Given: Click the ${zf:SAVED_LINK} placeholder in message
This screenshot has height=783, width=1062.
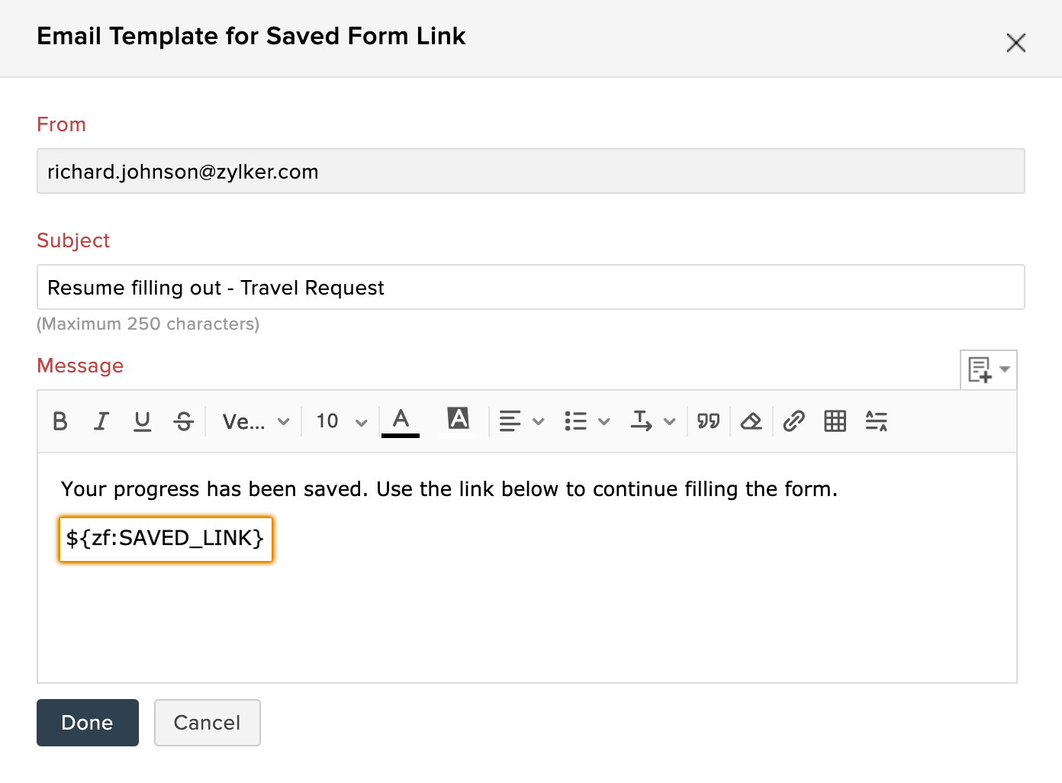Looking at the screenshot, I should [166, 539].
